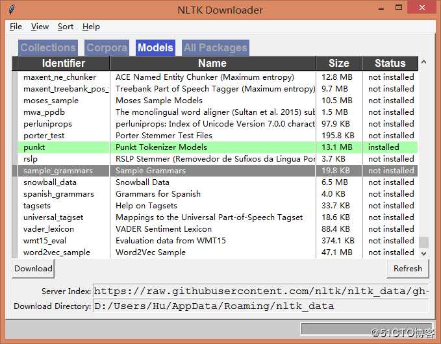The height and width of the screenshot is (344, 441).
Task: Sort by the Name column header
Action: tap(212, 63)
